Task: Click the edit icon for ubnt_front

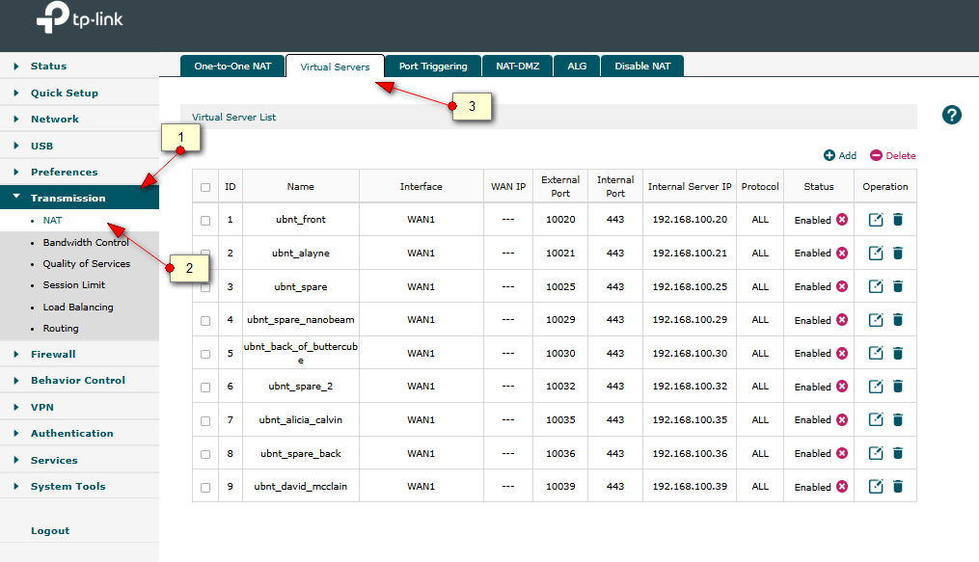Action: [x=876, y=220]
